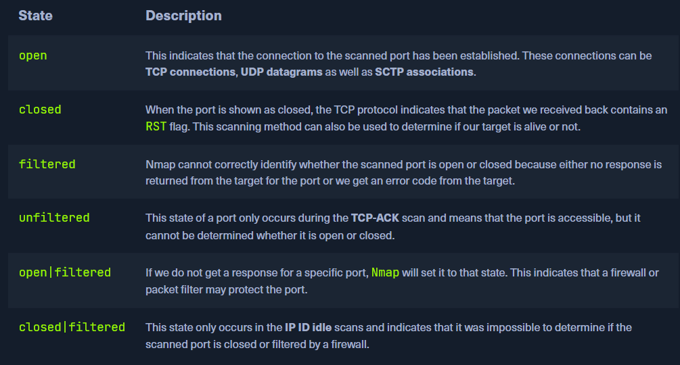This screenshot has height=365, width=680.
Task: Click the description starting 'When the port is shown'
Action: tap(406, 118)
